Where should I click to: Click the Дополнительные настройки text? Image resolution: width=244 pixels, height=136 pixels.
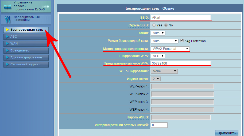(27, 18)
